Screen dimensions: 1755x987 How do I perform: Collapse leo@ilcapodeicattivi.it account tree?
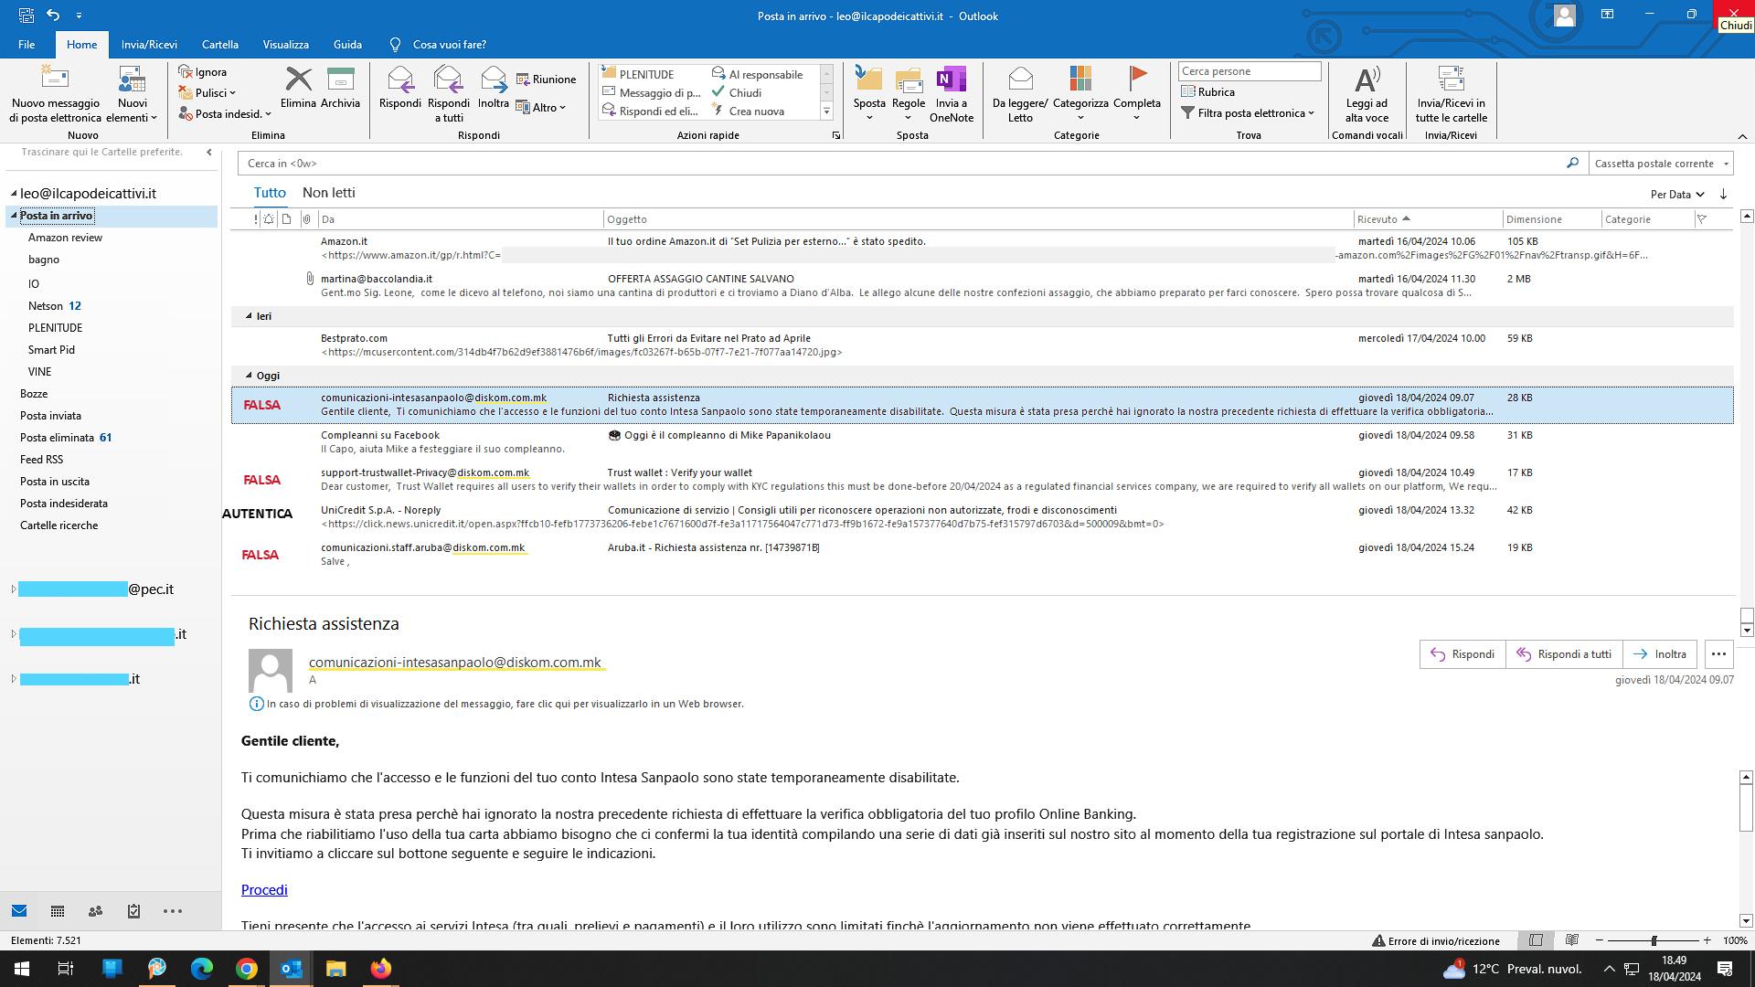pyautogui.click(x=14, y=194)
